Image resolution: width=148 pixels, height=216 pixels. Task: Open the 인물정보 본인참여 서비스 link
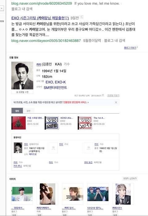pyautogui.click(x=75, y=102)
